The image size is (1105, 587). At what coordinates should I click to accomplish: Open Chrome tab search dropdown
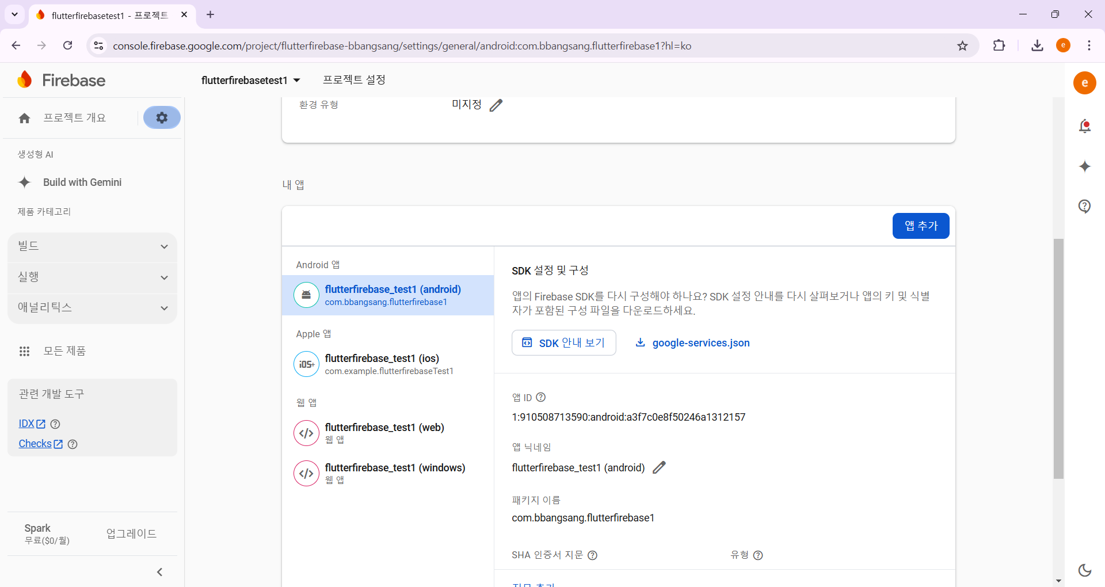click(x=15, y=14)
